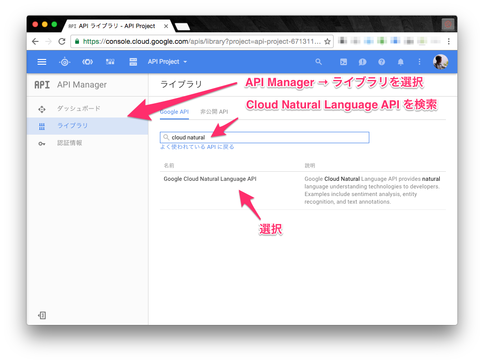Click the circular product icon next to the hamburger menu
The image size is (484, 363).
coord(65,62)
